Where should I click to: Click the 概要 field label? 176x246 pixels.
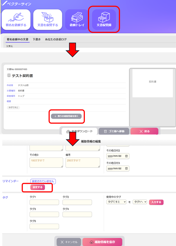point(9,101)
